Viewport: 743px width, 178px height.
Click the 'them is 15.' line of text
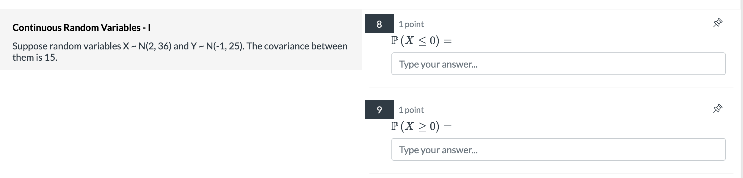point(35,57)
